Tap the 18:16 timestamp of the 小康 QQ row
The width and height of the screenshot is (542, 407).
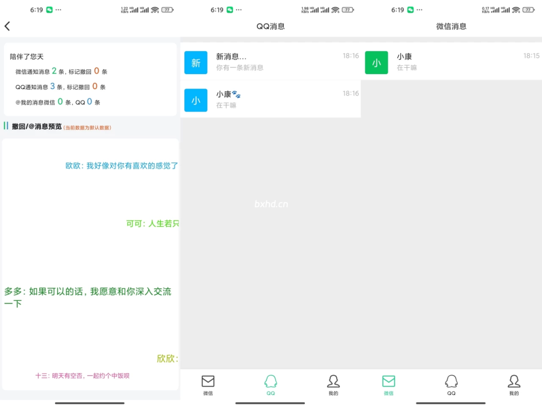click(x=351, y=93)
